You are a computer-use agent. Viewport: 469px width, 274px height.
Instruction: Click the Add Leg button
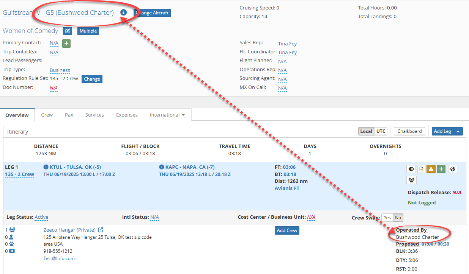click(442, 131)
